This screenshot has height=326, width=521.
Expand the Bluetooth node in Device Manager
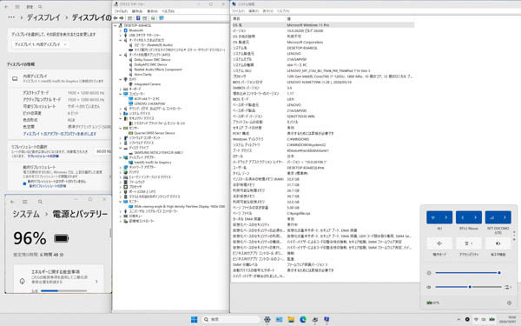click(121, 30)
